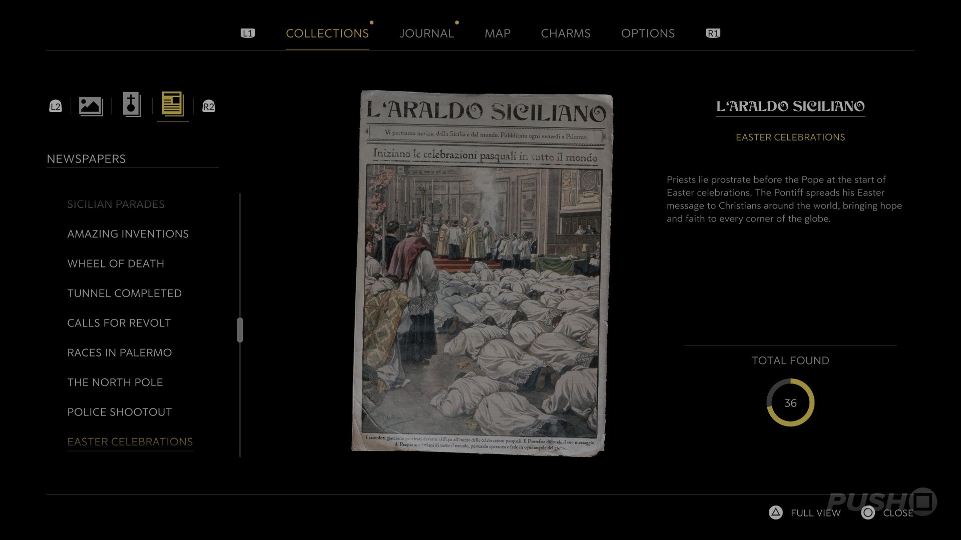The width and height of the screenshot is (961, 540).
Task: Open the Map tab
Action: [x=497, y=33]
